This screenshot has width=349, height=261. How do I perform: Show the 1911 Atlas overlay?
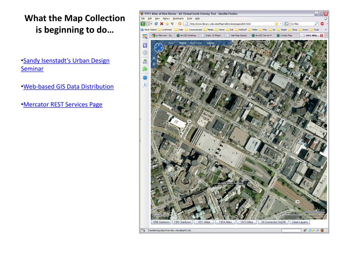click(204, 222)
